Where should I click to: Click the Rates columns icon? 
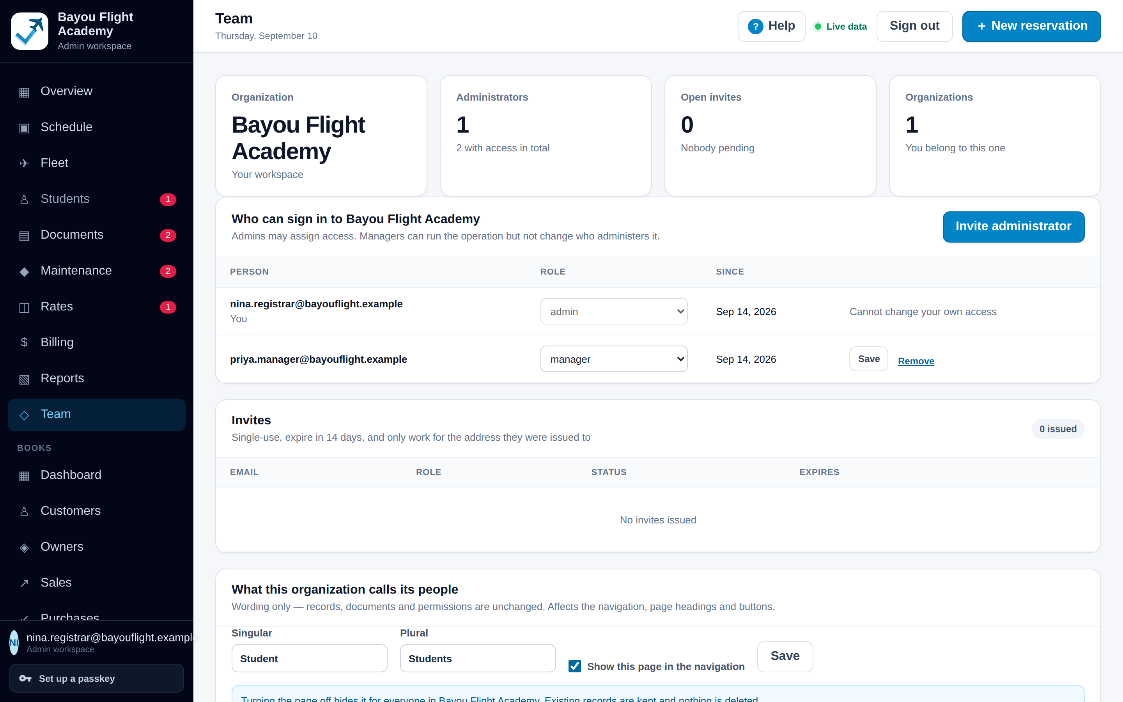tap(24, 307)
